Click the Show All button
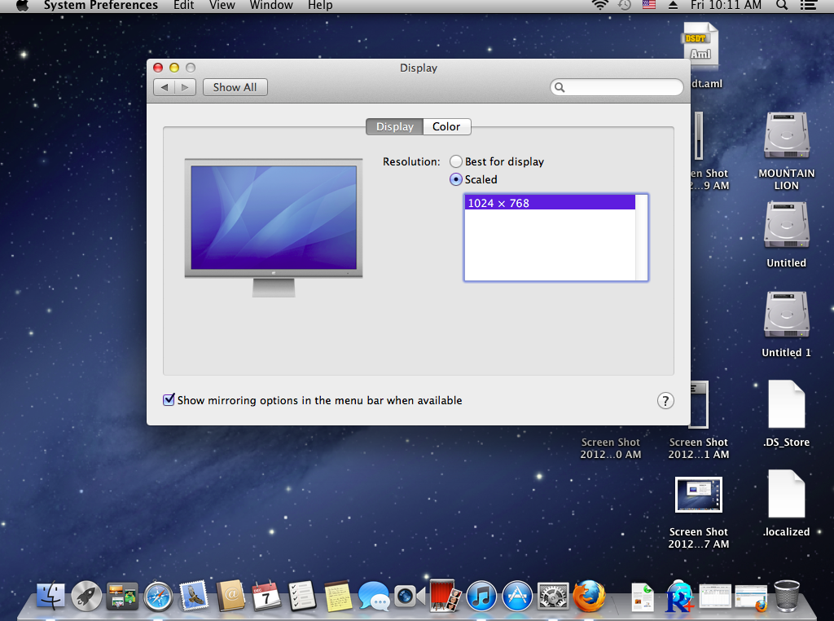834x621 pixels. 235,87
